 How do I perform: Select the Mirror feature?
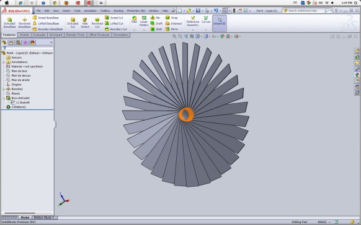coord(172,29)
